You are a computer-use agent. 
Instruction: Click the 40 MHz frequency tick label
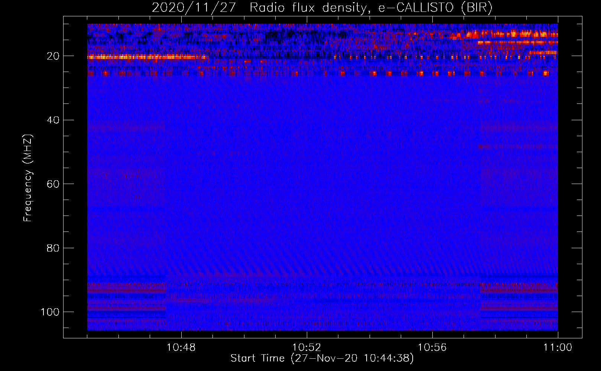coord(53,120)
